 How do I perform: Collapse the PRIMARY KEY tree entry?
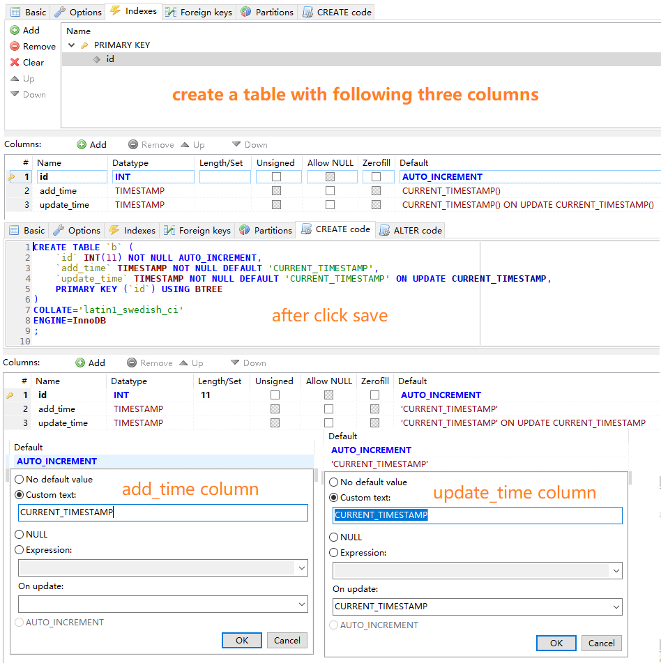(72, 44)
